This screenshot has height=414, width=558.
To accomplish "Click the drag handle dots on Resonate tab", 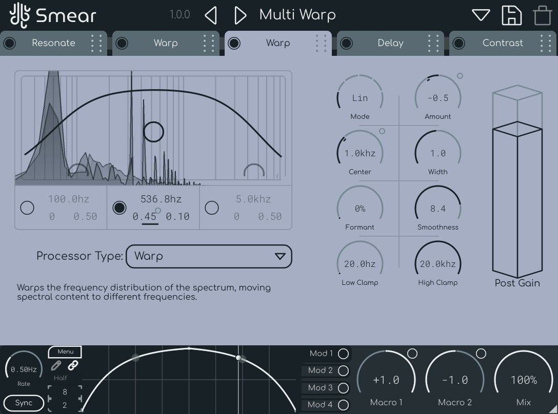I will [96, 43].
